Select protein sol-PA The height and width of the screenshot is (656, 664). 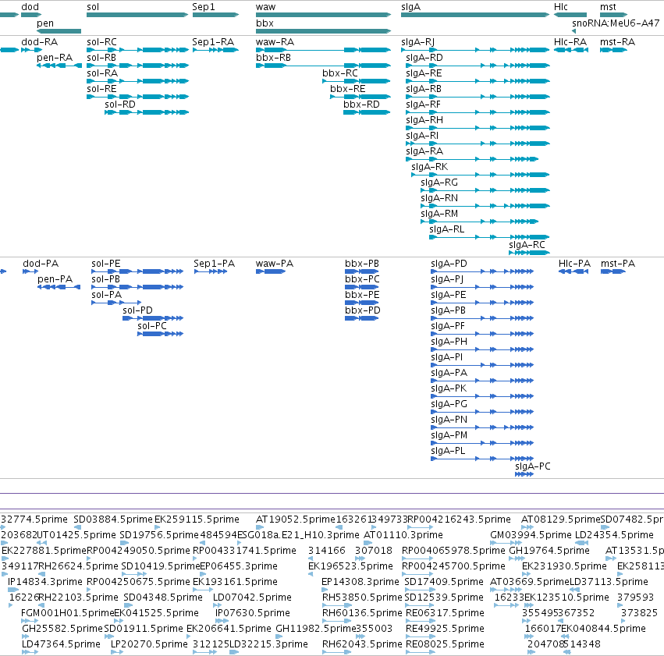click(x=106, y=295)
